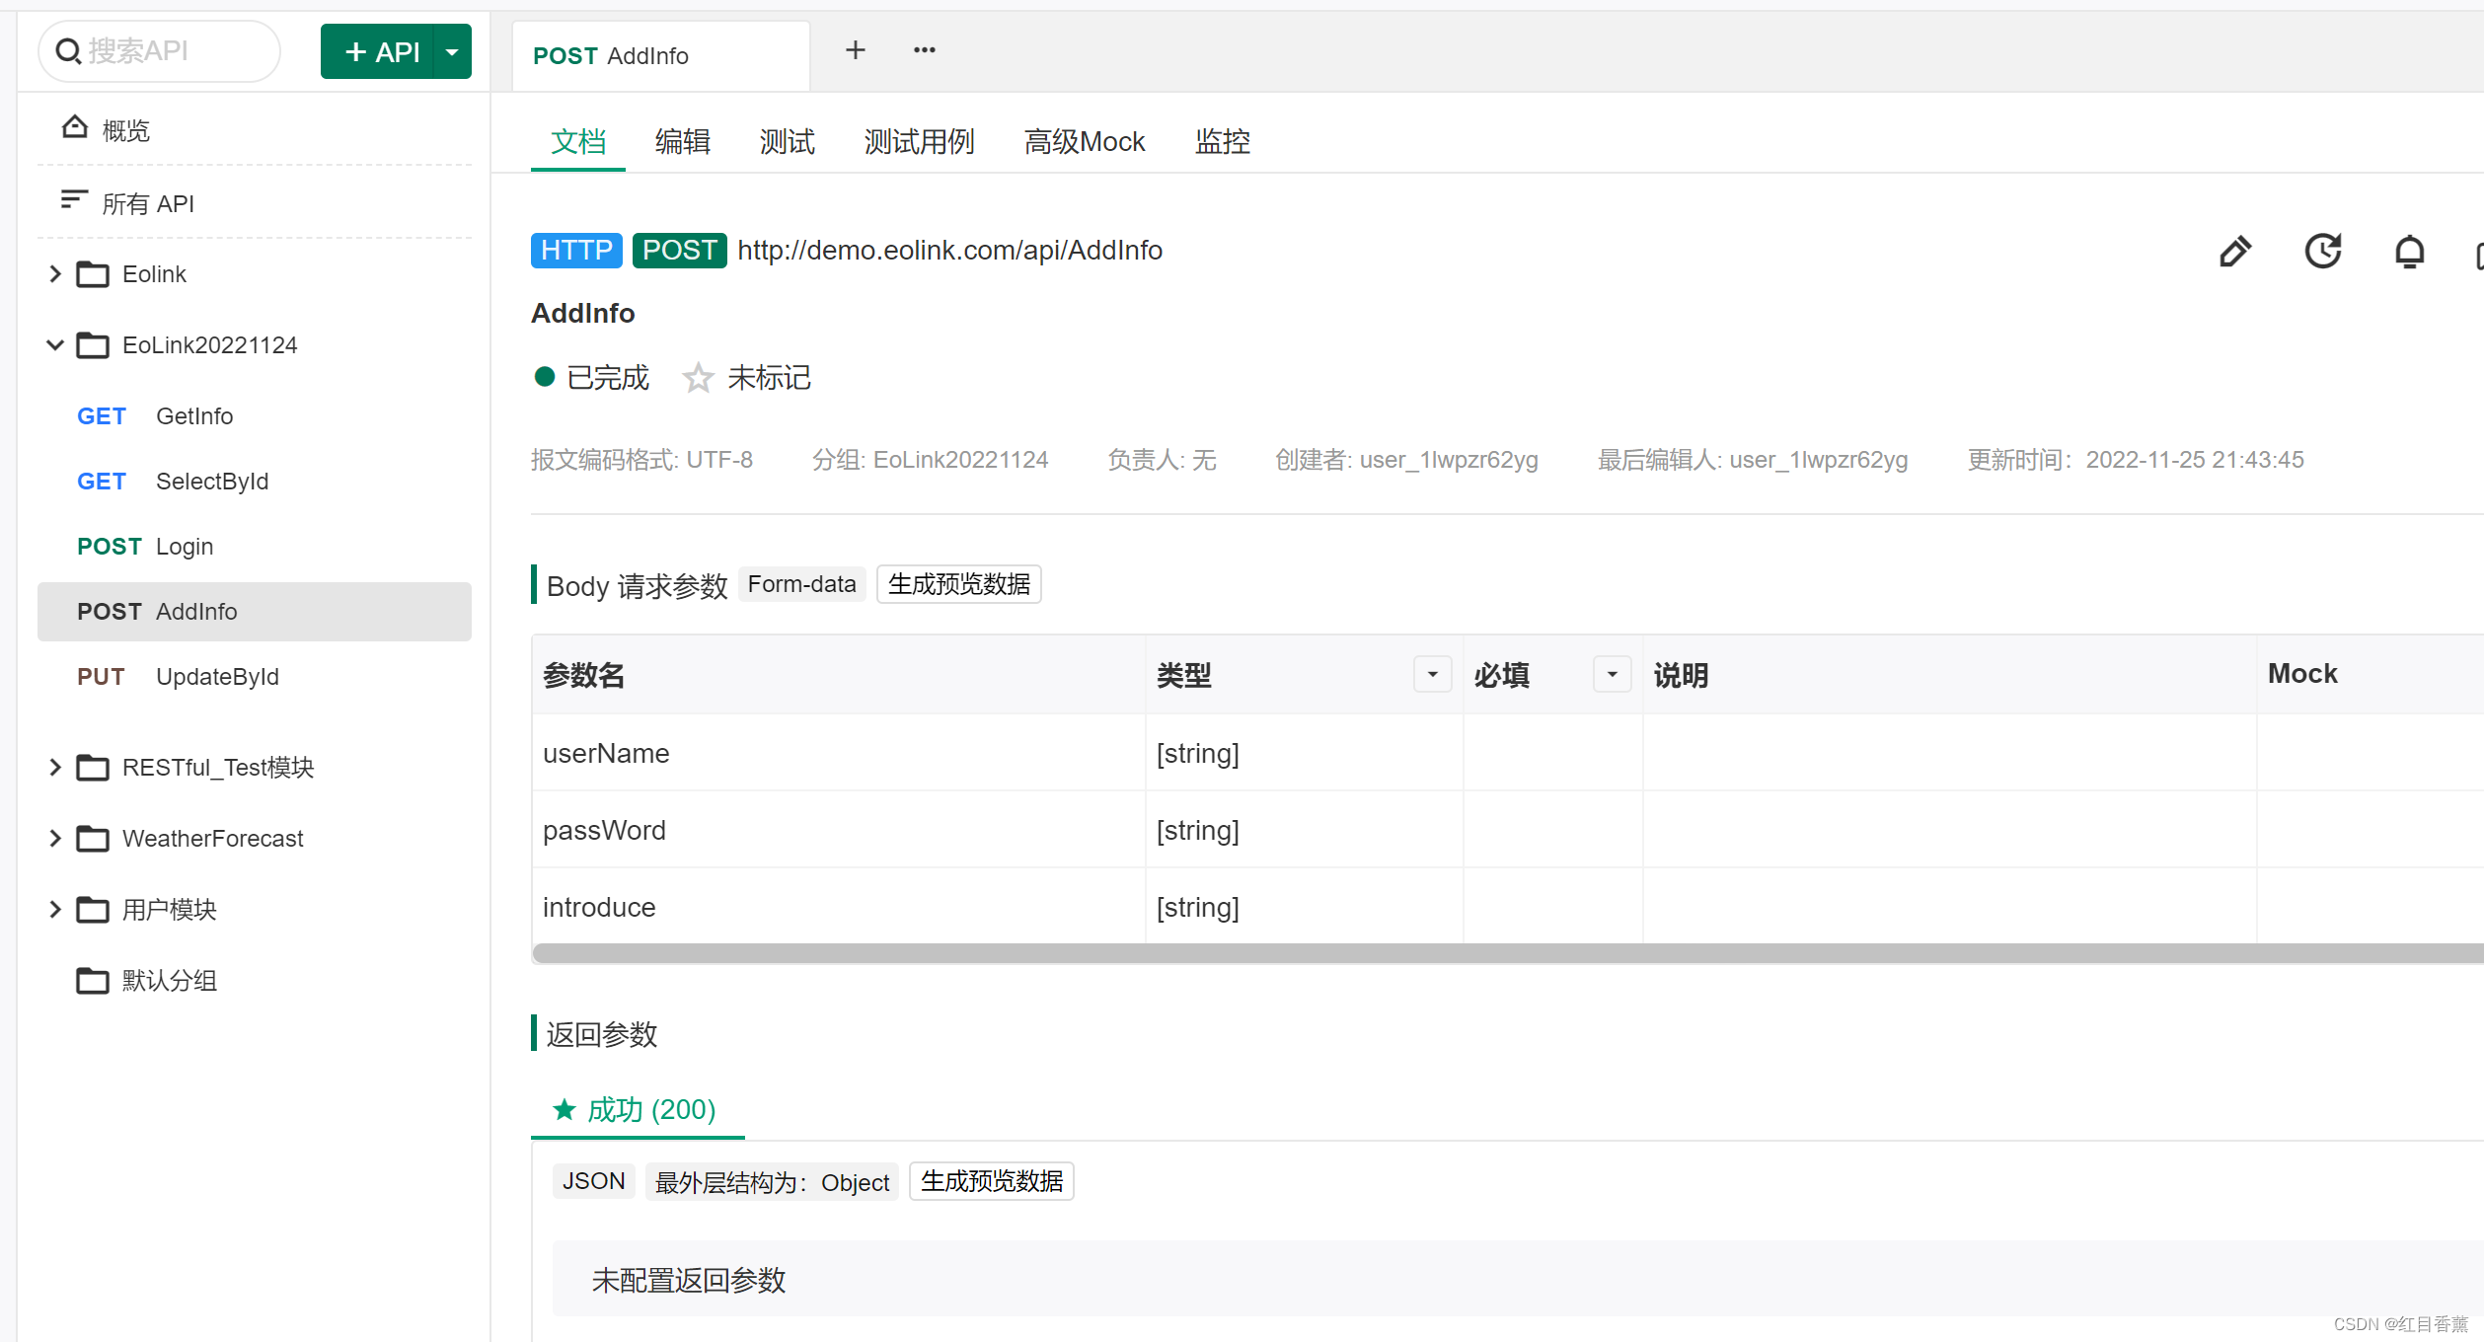Open the API change history icon
Screen dimensions: 2484x1342
(x=2323, y=251)
